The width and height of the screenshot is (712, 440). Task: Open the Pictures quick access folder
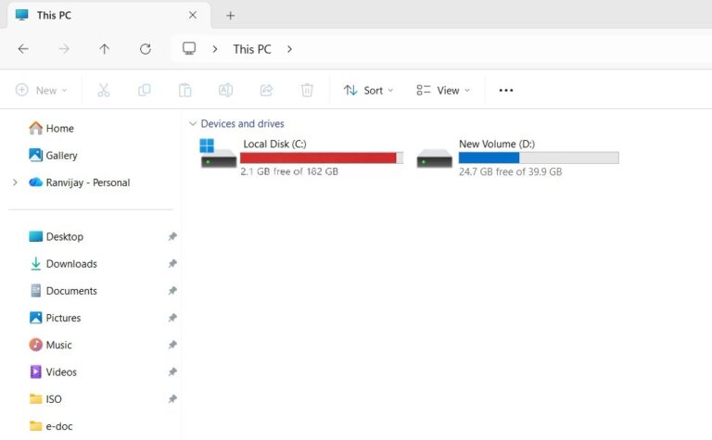point(55,318)
